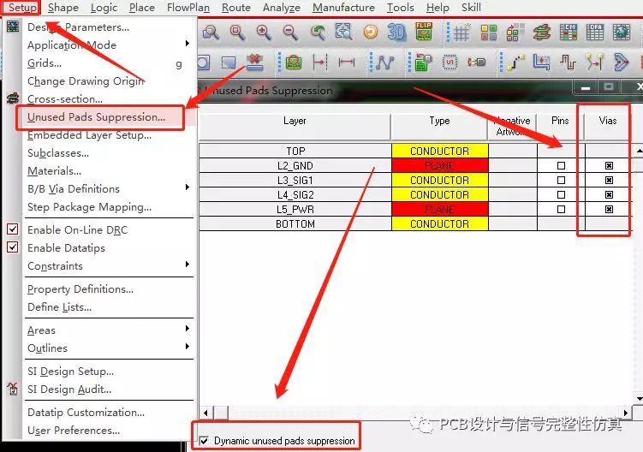Check the Pins box for L2_GND
Screen dimensions: 643x452
pyautogui.click(x=561, y=166)
